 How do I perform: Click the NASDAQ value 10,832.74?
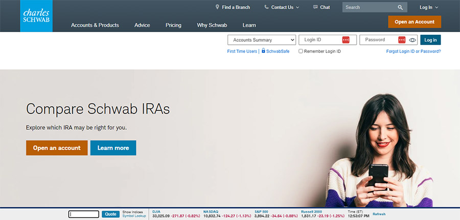(x=212, y=216)
